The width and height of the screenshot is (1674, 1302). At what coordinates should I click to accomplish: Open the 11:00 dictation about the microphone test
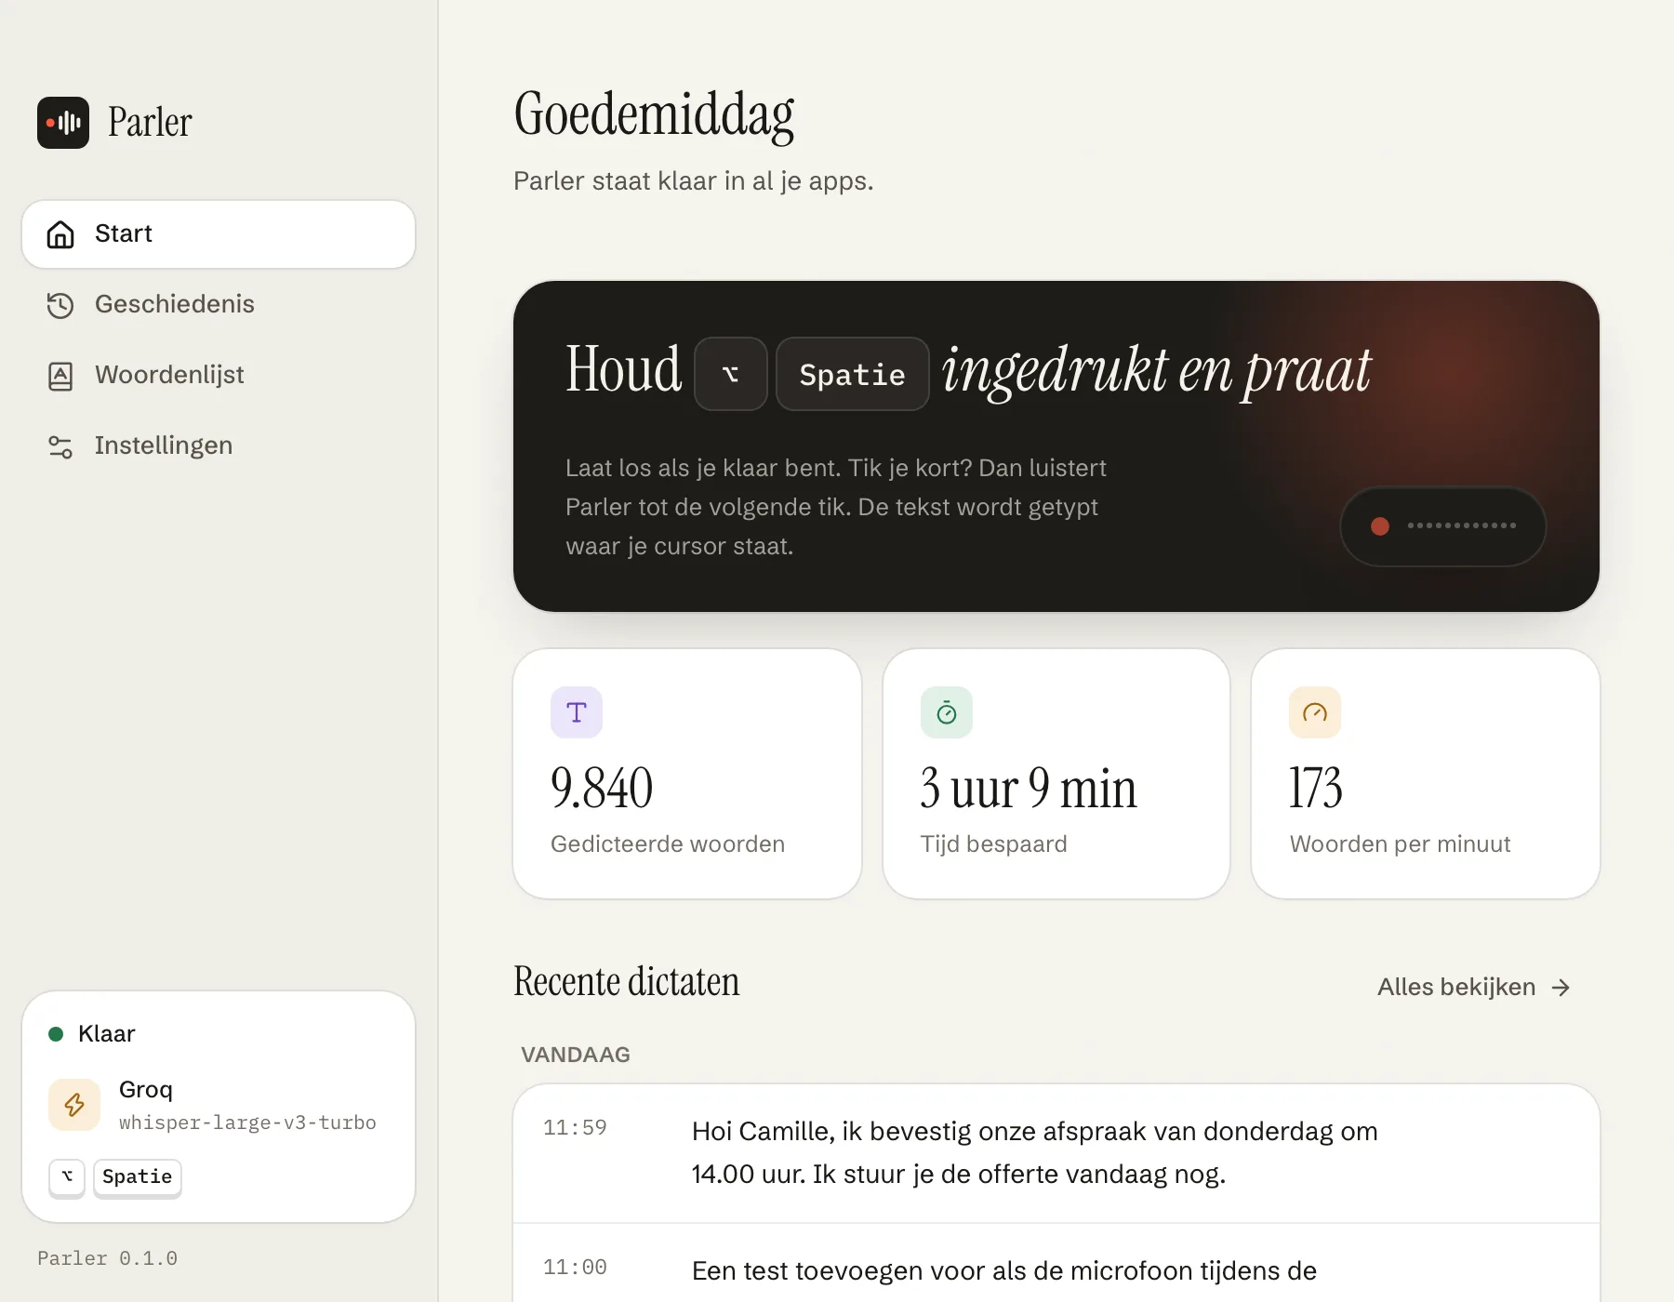1056,1265
